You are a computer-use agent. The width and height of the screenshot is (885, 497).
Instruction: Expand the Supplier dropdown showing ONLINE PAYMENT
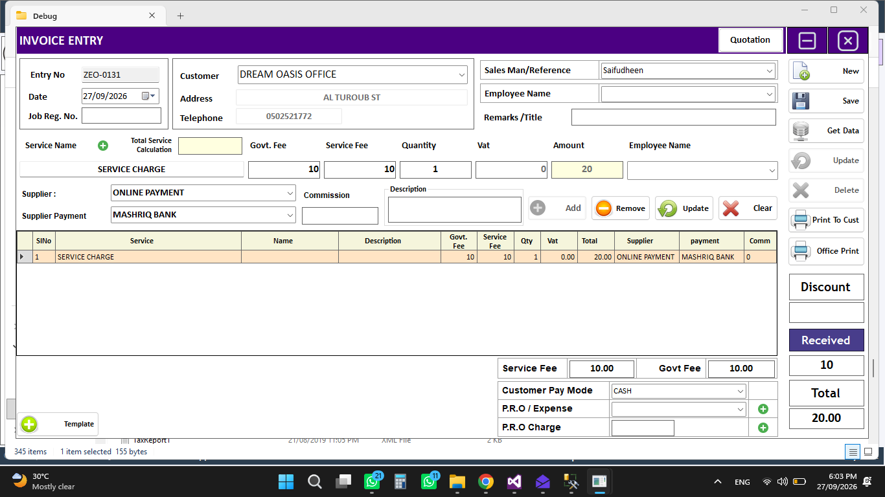pyautogui.click(x=290, y=193)
